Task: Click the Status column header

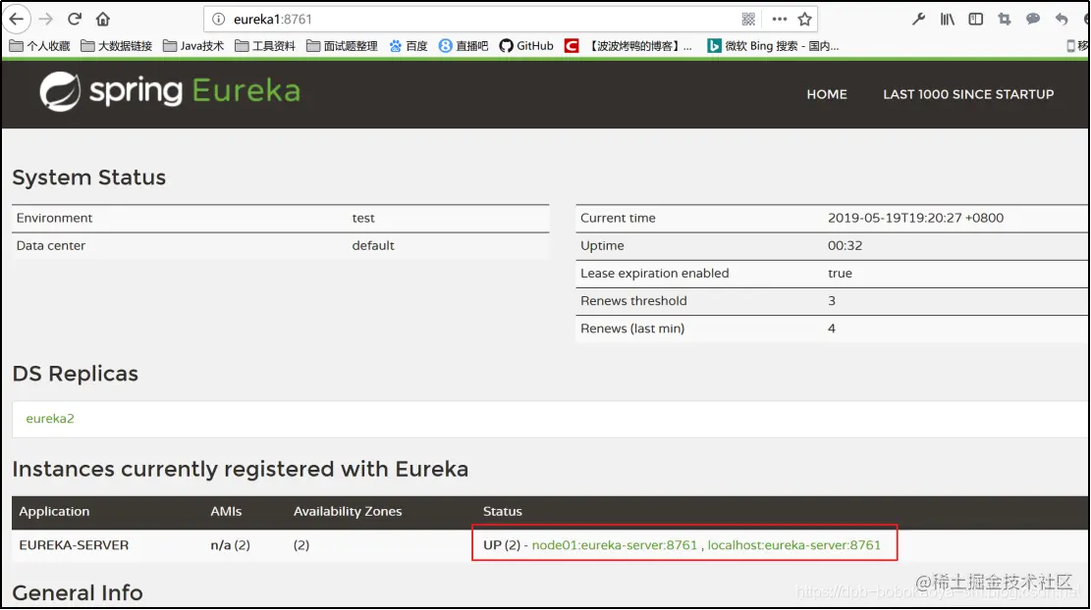Action: [503, 511]
